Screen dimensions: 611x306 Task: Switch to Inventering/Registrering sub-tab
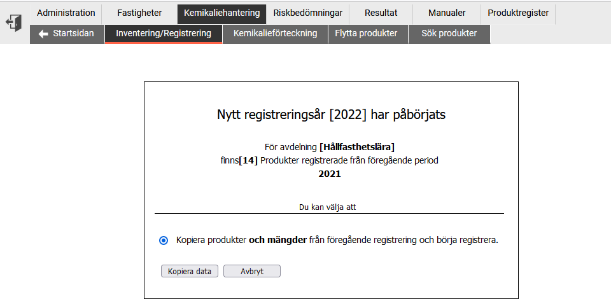164,34
